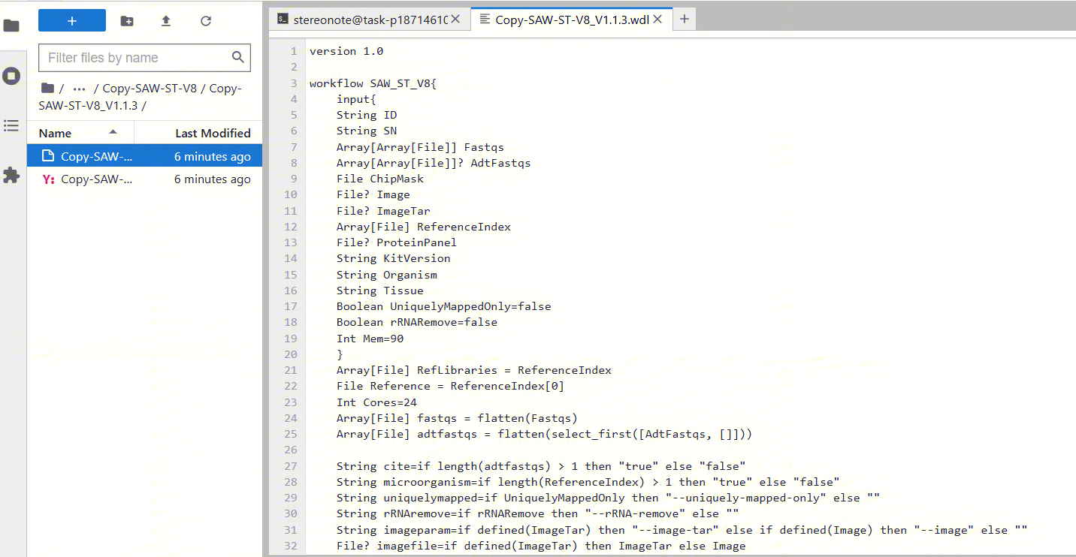Click the terminal icon on stereonote tab
The height and width of the screenshot is (557, 1076).
coord(283,20)
